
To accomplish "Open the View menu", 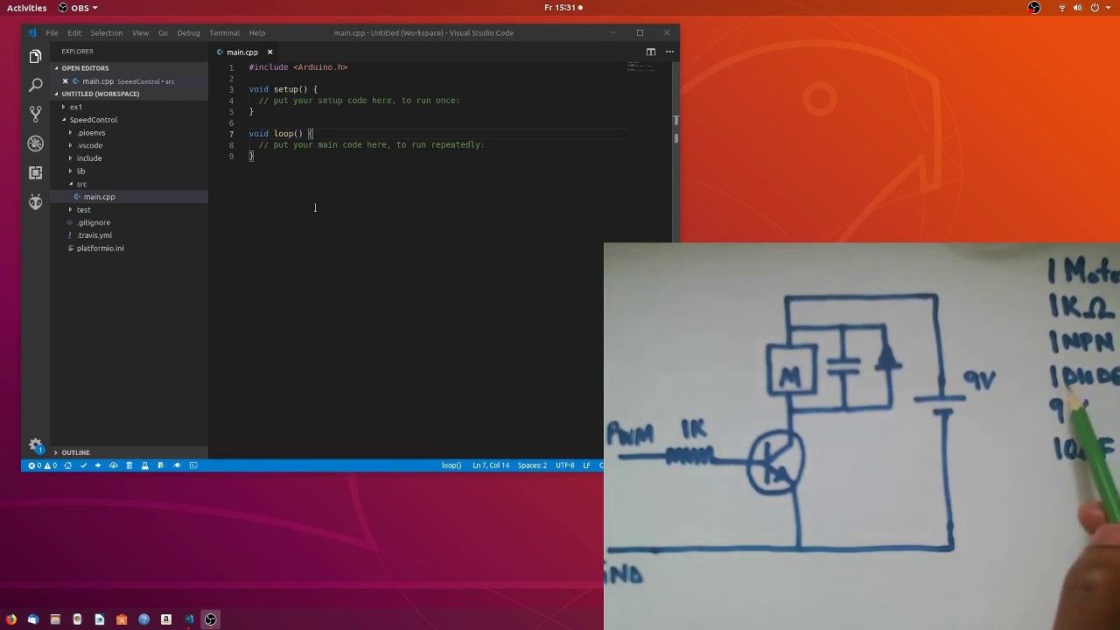I will click(x=140, y=33).
